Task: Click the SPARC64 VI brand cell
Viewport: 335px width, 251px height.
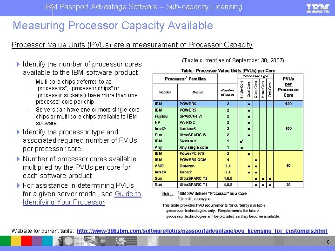Action: pyautogui.click(x=197, y=116)
